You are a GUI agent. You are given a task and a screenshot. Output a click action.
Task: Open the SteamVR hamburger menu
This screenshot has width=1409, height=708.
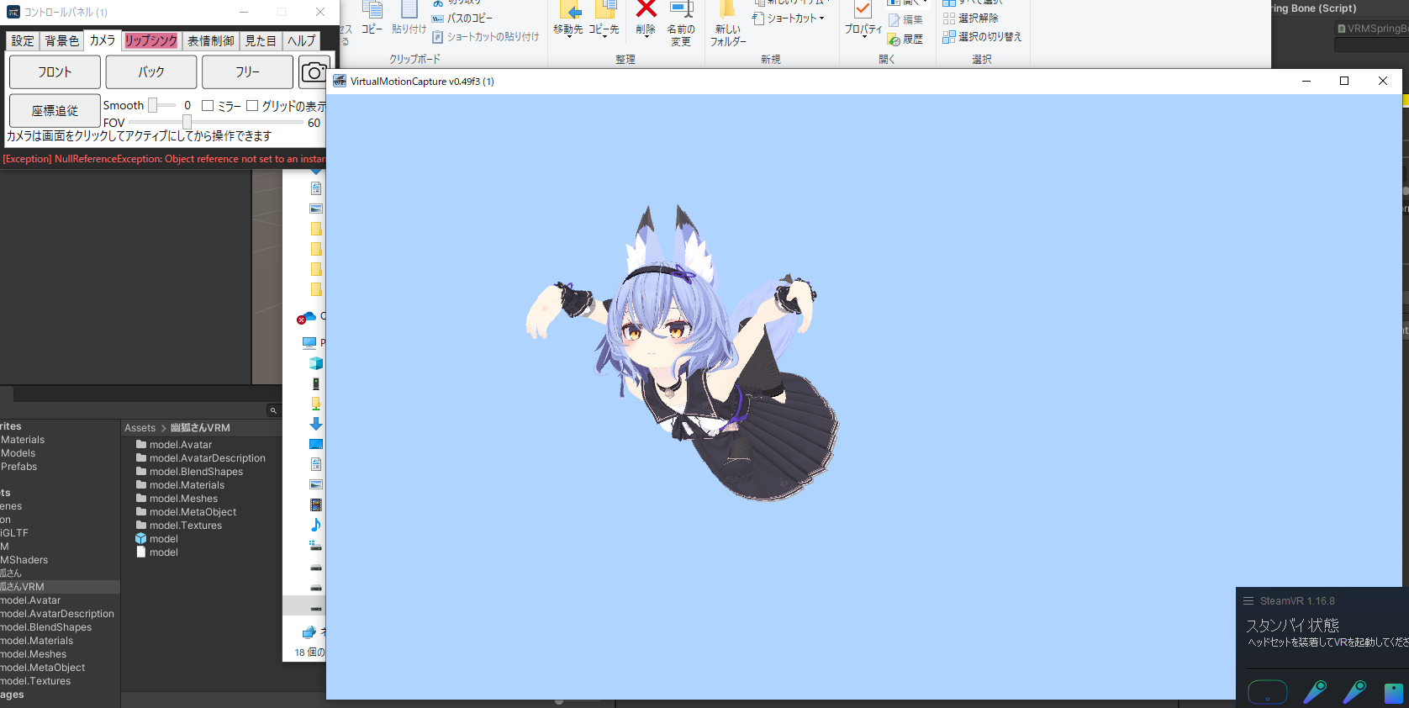pyautogui.click(x=1248, y=601)
